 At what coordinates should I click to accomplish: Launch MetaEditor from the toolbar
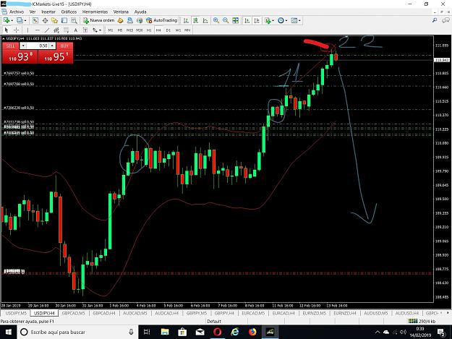121,20
